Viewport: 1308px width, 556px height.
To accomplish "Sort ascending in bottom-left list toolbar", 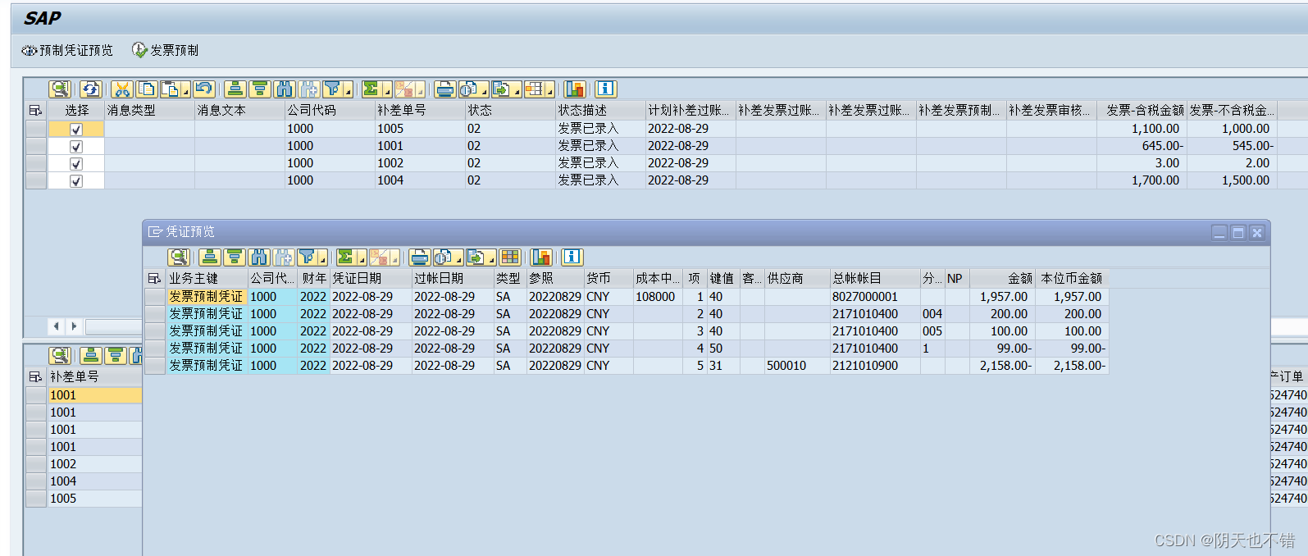I will (91, 355).
